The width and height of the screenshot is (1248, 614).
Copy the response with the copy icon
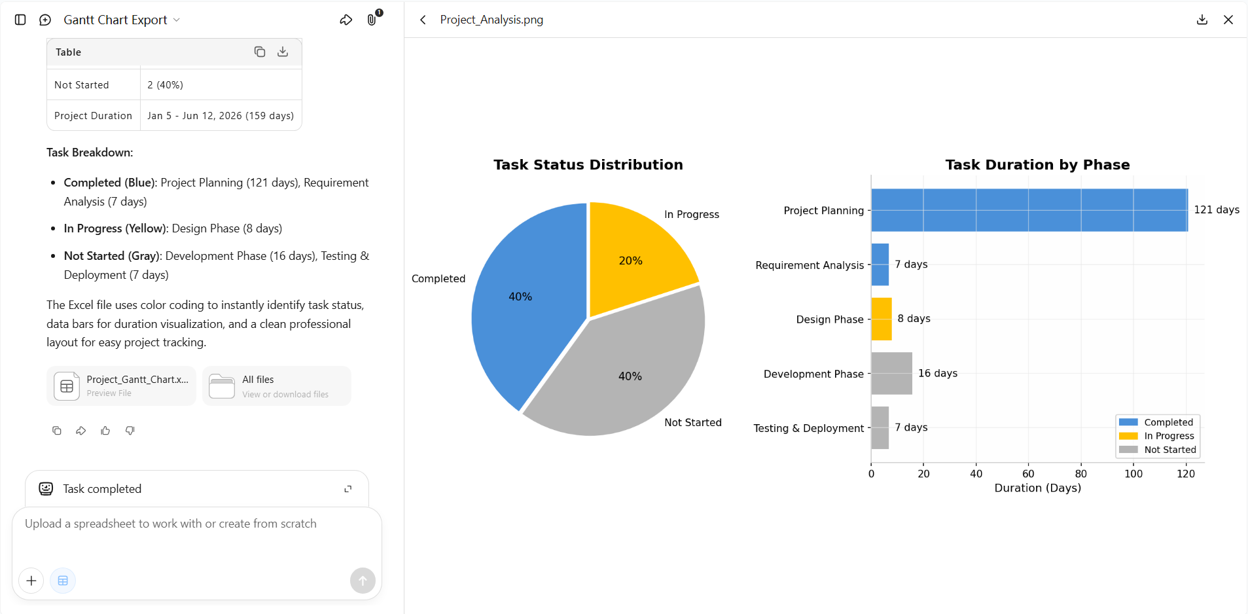point(57,430)
